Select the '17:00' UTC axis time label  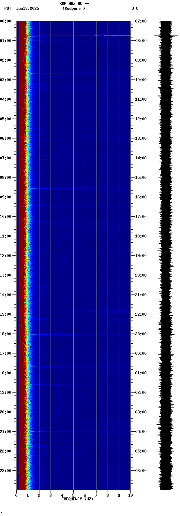point(141,217)
